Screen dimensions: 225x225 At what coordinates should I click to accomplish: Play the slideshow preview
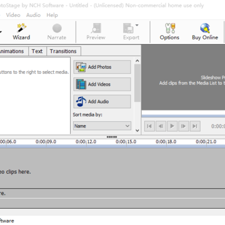172,126
